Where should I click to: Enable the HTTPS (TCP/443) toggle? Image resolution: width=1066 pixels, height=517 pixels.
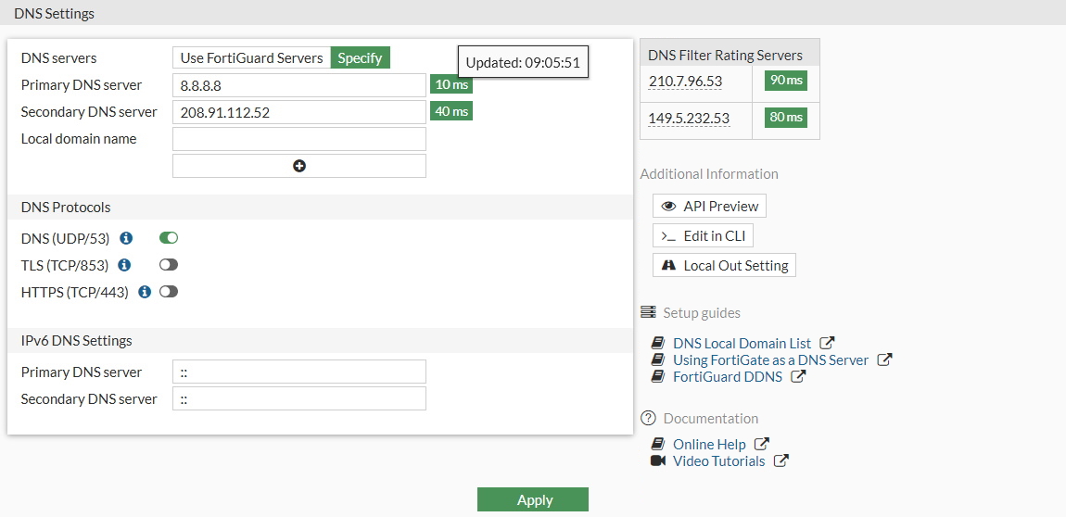click(x=169, y=292)
